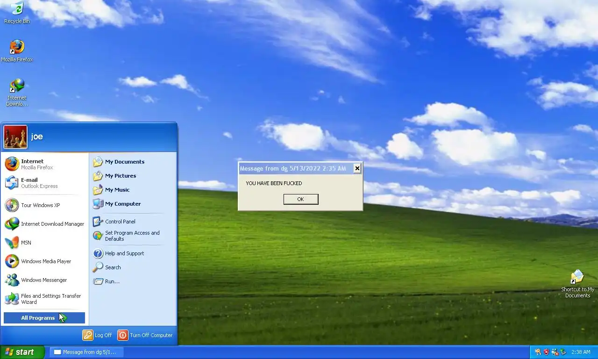The image size is (598, 359).
Task: Open the My Music folder
Action: (132, 190)
